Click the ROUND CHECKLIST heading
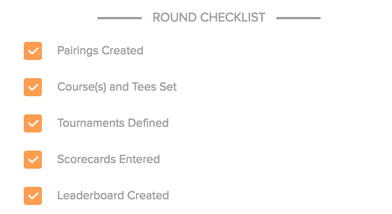 [x=209, y=18]
